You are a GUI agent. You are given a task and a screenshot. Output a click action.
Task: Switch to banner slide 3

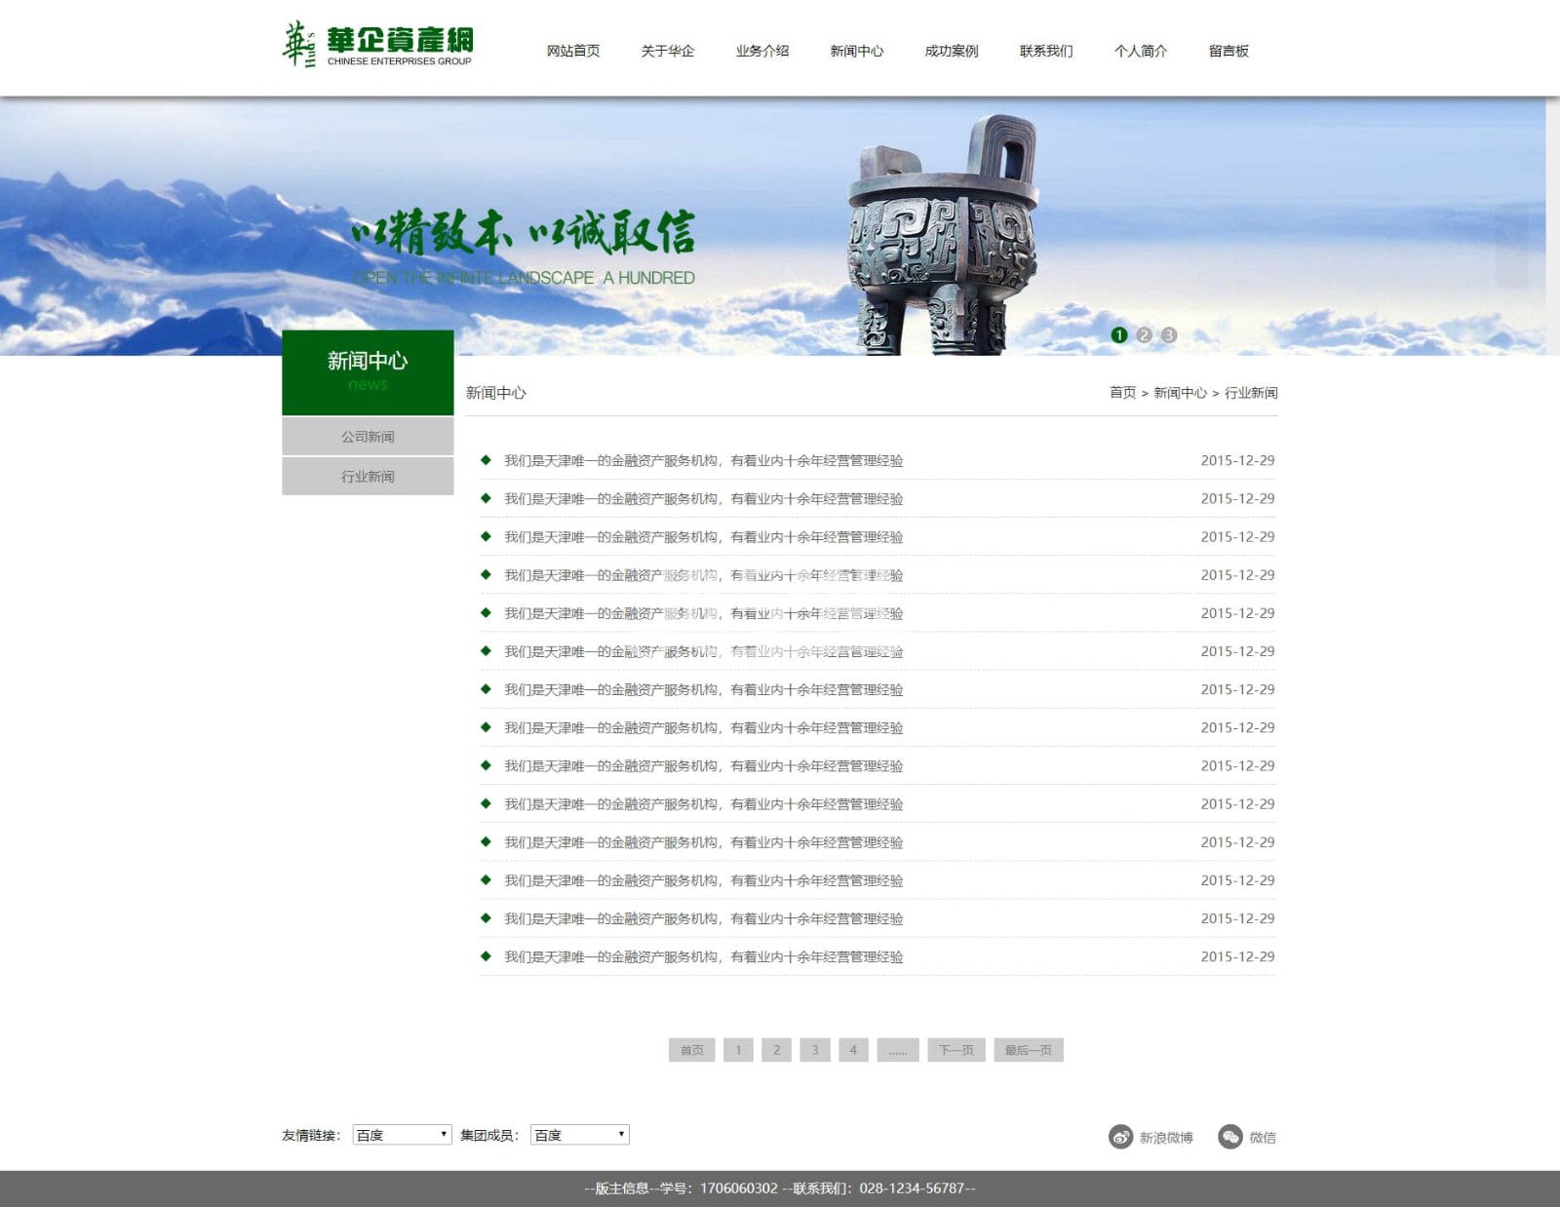(1168, 335)
